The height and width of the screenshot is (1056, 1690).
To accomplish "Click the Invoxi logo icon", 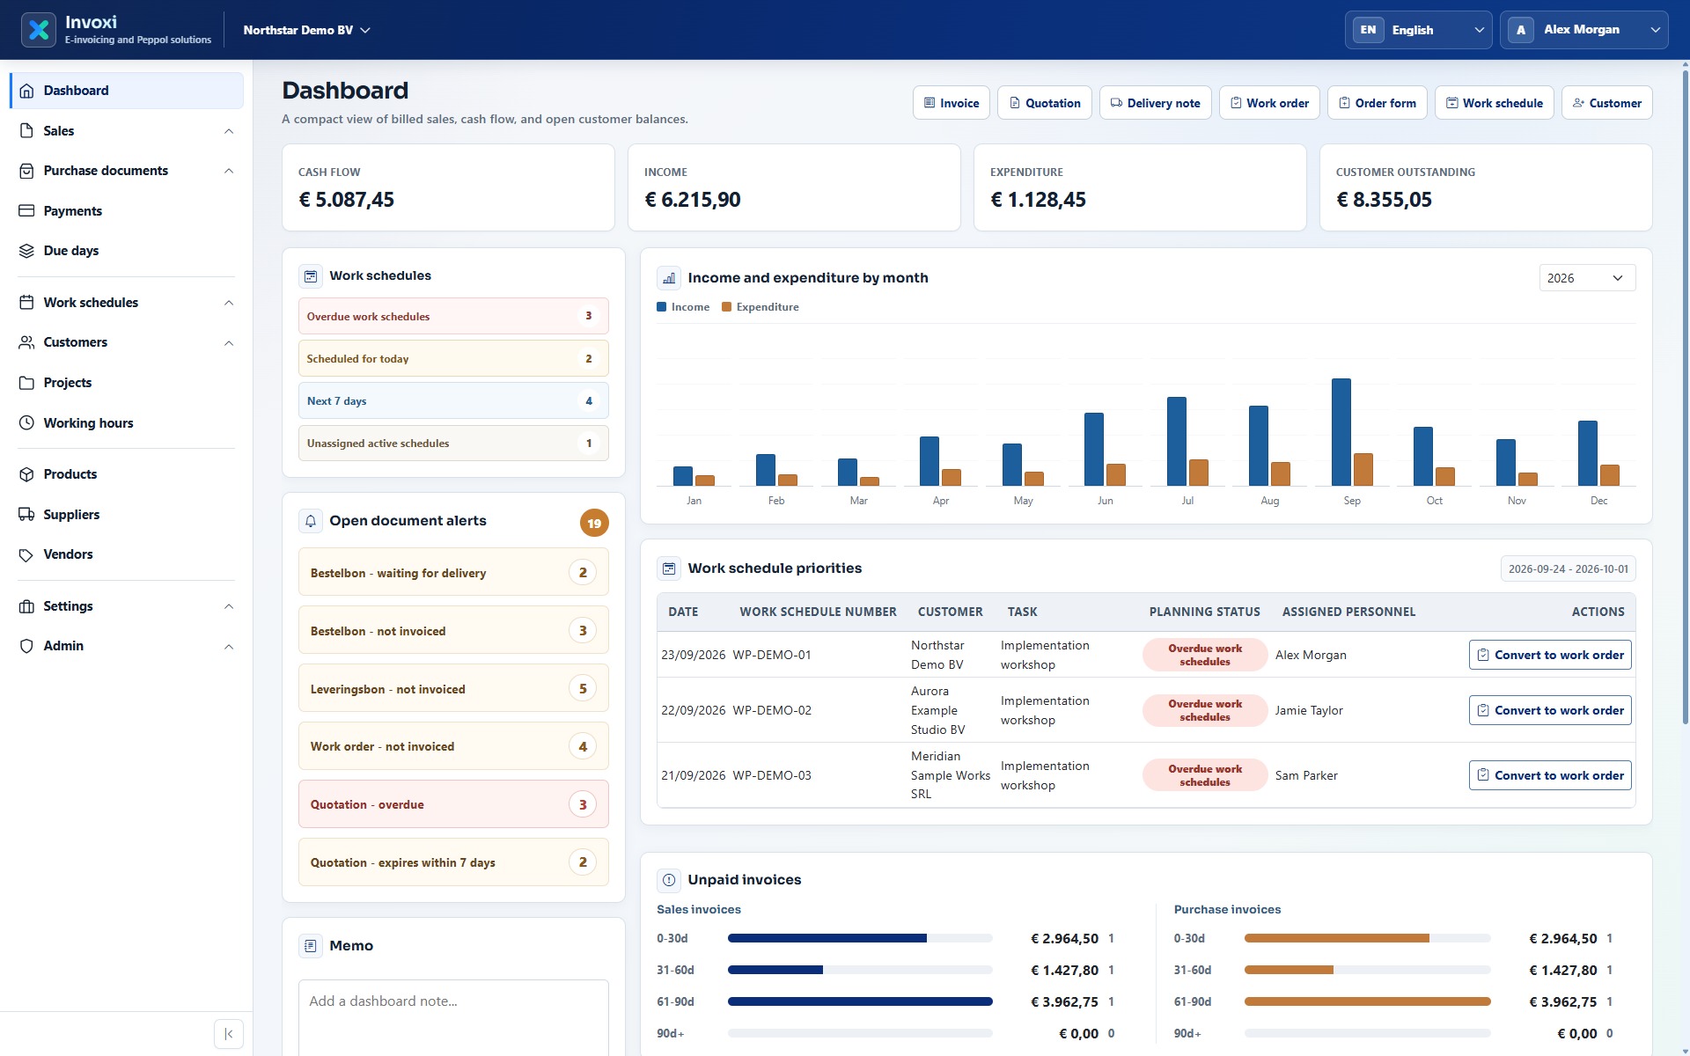I will 39,30.
